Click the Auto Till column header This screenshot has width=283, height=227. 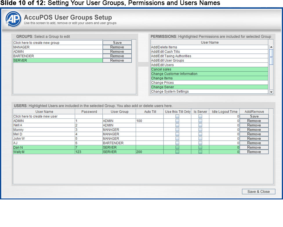click(150, 111)
